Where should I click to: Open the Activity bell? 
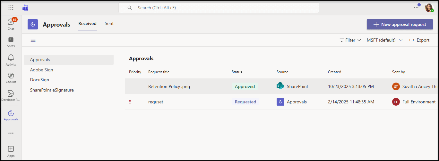tap(11, 60)
